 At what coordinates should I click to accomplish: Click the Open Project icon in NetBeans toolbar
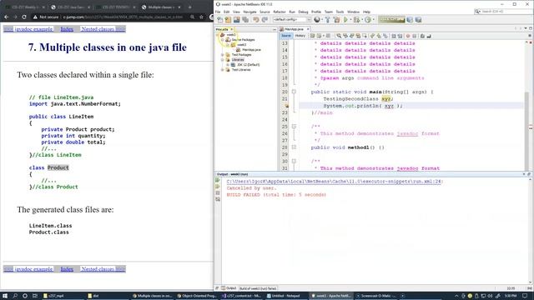click(236, 20)
